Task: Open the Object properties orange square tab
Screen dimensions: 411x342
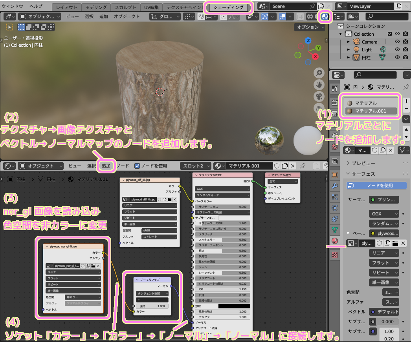Action: 335,175
